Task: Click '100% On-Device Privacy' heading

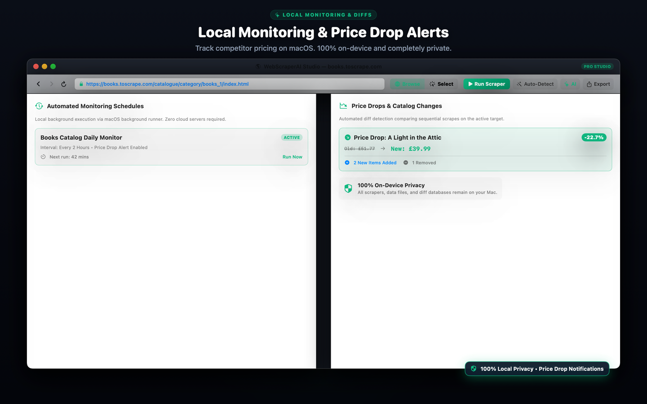Action: [x=391, y=185]
